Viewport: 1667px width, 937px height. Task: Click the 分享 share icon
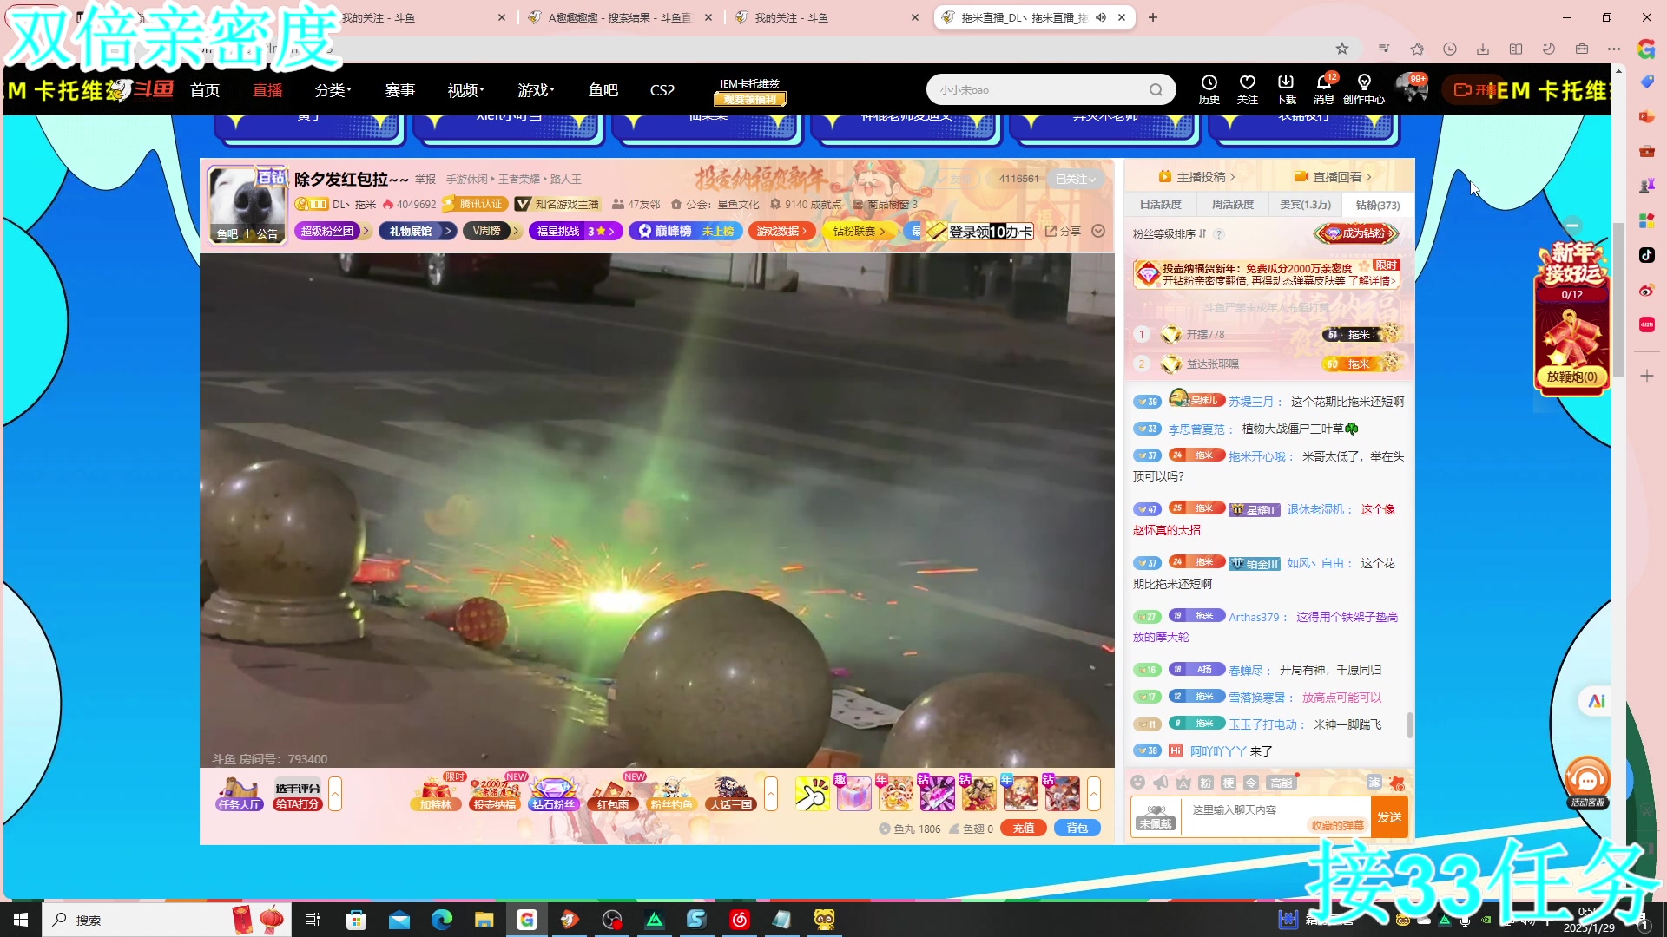coord(1064,231)
